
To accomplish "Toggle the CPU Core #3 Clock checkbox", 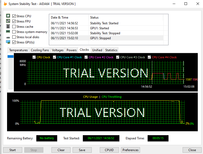I will pyautogui.click(x=118, y=57).
